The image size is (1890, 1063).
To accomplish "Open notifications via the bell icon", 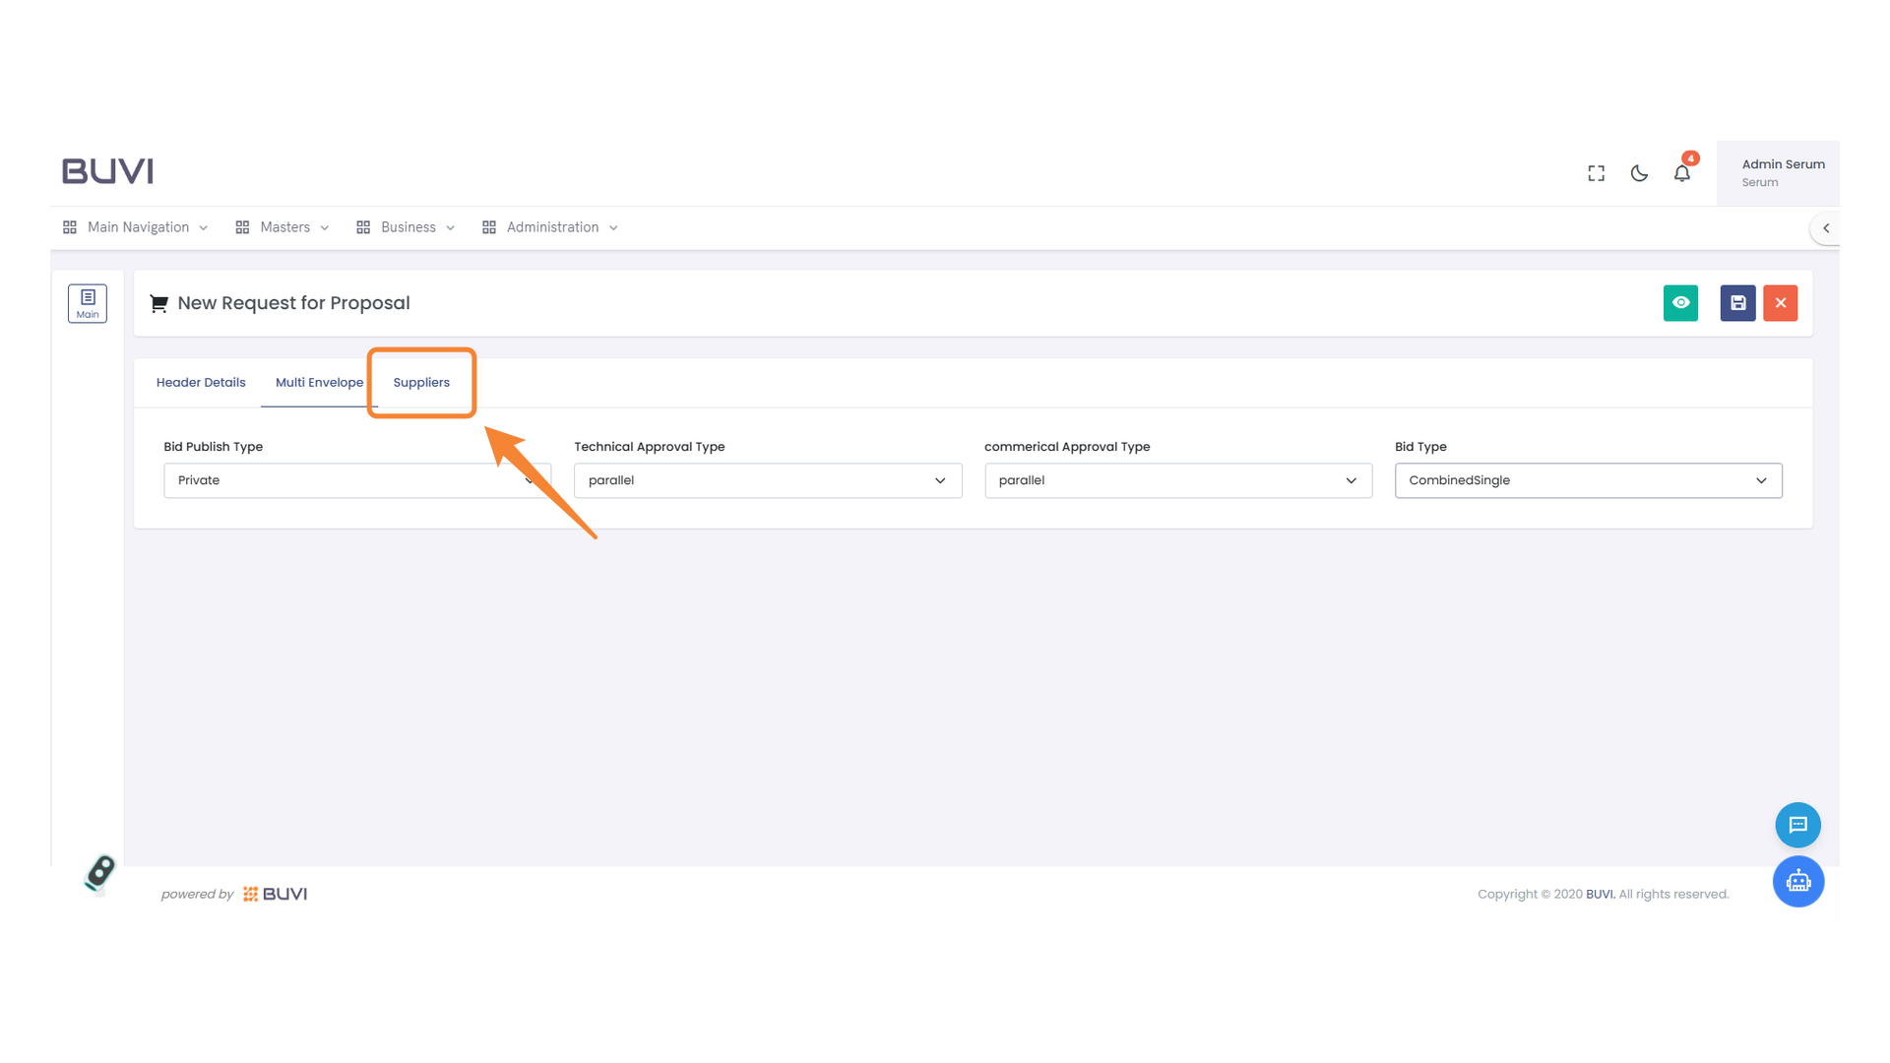I will click(x=1682, y=173).
